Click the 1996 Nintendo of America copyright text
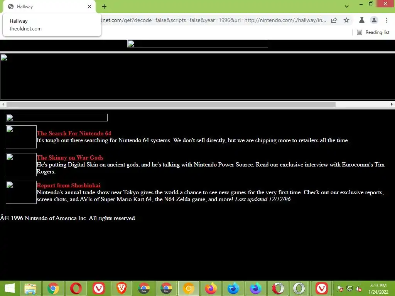 tap(68, 218)
